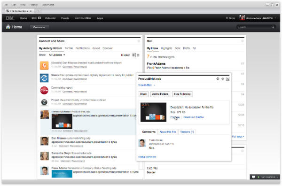Close the ProductBrief.odp popup

[227, 79]
